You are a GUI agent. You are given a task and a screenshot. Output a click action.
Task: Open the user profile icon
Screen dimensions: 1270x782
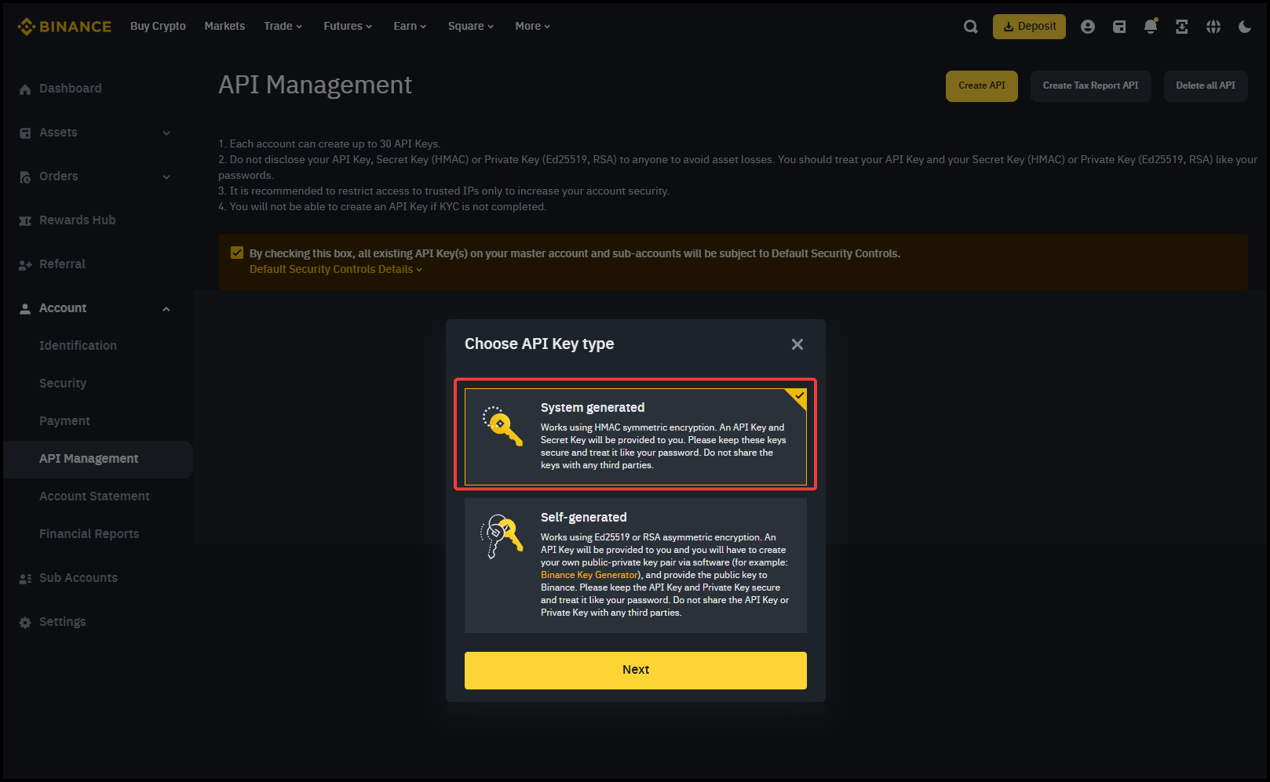click(1087, 27)
